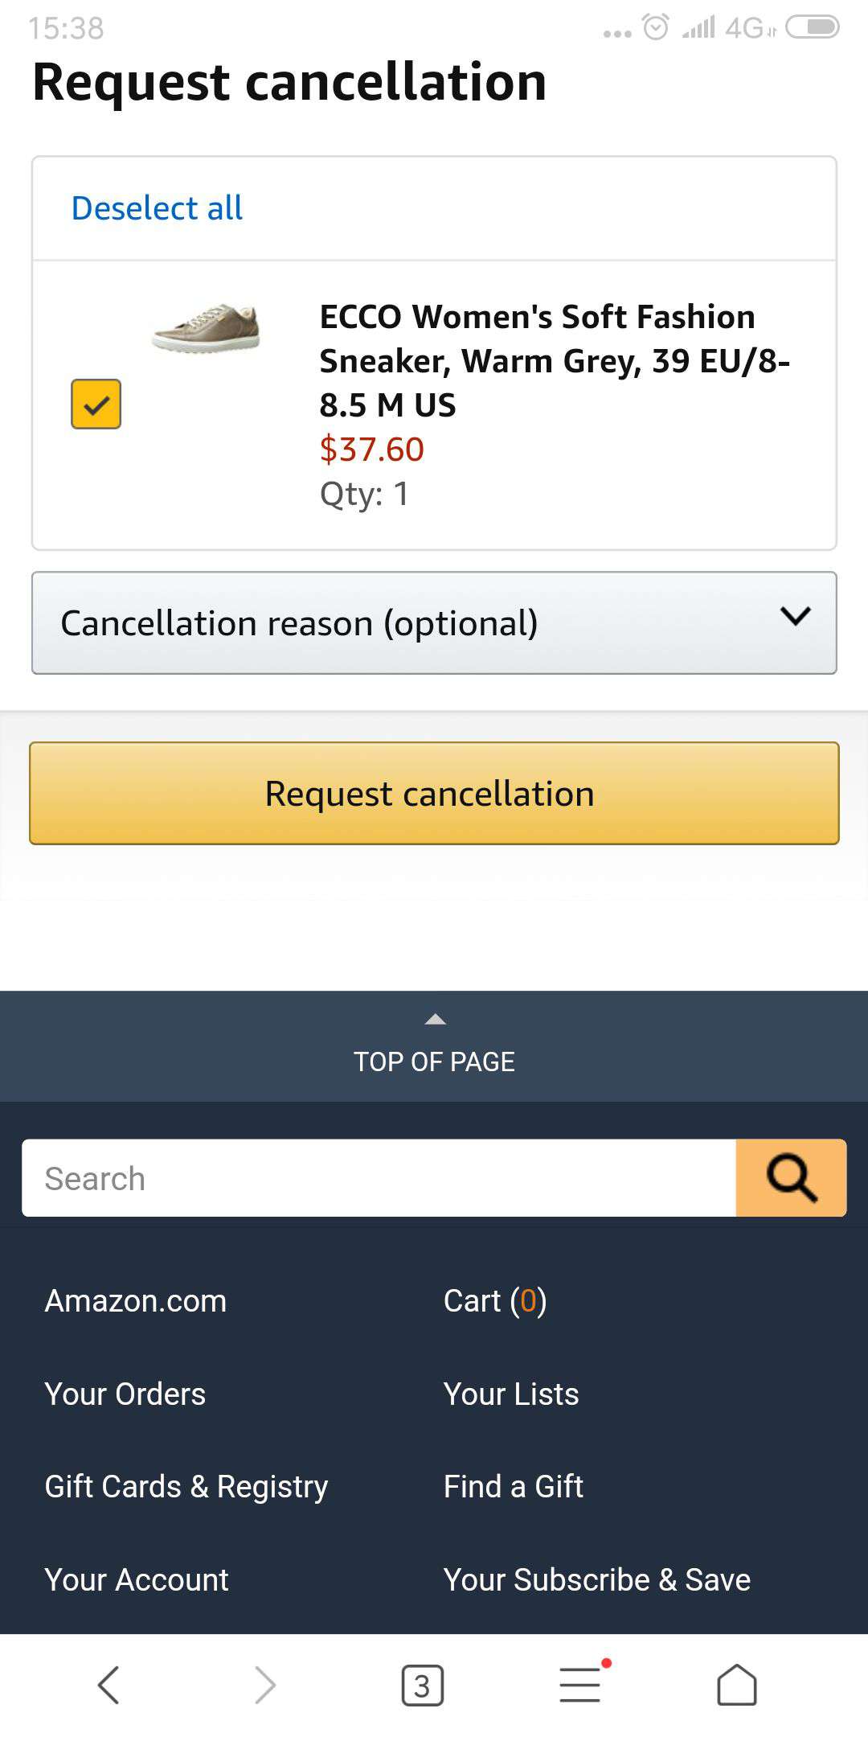Click Deselect all link
Image resolution: width=868 pixels, height=1737 pixels.
[157, 208]
